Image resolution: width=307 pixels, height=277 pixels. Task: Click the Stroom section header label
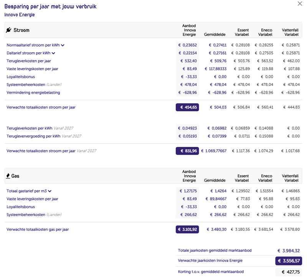(21, 30)
